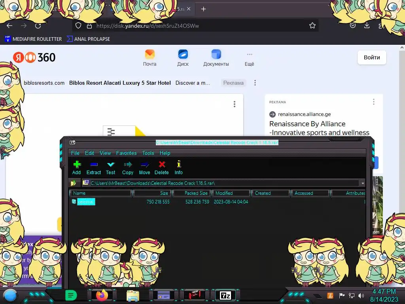Screen dimensions: 405x304
Task: Open Диск service icon
Action: coord(183,58)
